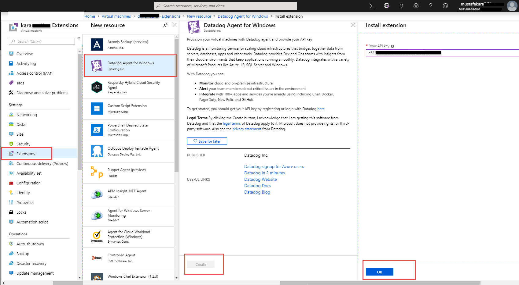Open Overview in sidebar

pos(24,54)
